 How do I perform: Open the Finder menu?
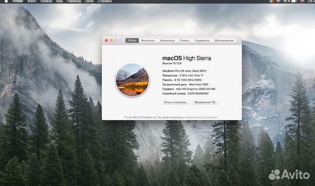click(x=18, y=1)
